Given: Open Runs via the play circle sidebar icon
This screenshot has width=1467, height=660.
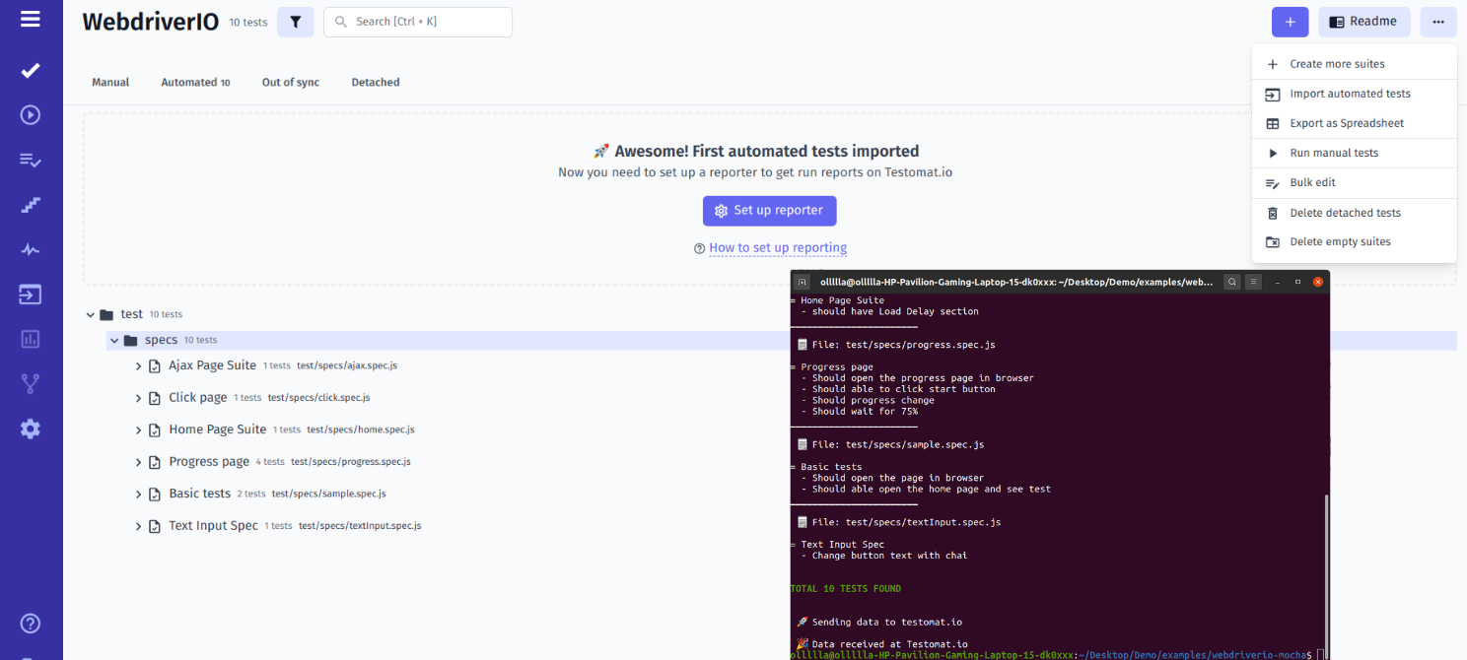Looking at the screenshot, I should tap(29, 114).
